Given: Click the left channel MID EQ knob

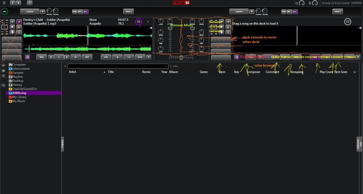Looking at the screenshot, I should click(161, 40).
